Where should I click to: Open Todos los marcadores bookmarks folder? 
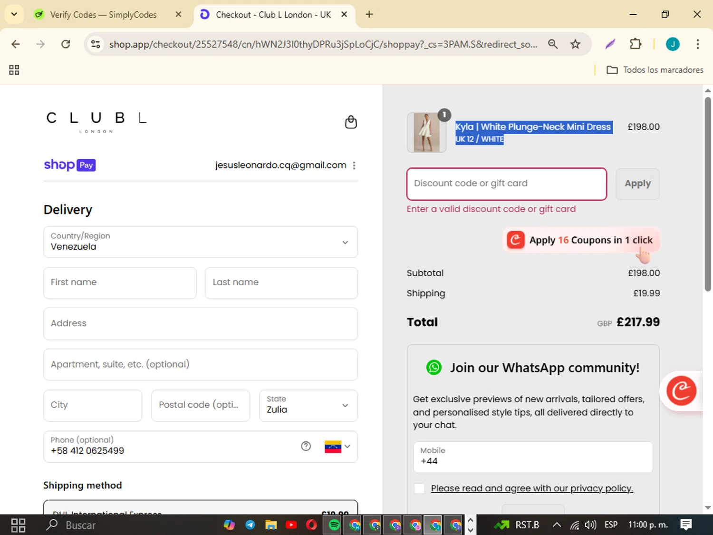coord(655,70)
